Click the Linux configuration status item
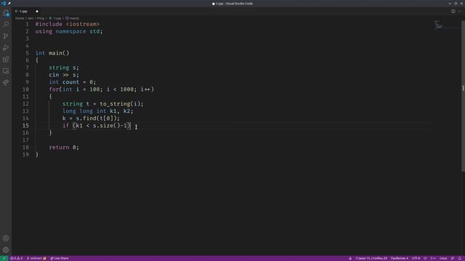This screenshot has width=465, height=261. click(443, 258)
